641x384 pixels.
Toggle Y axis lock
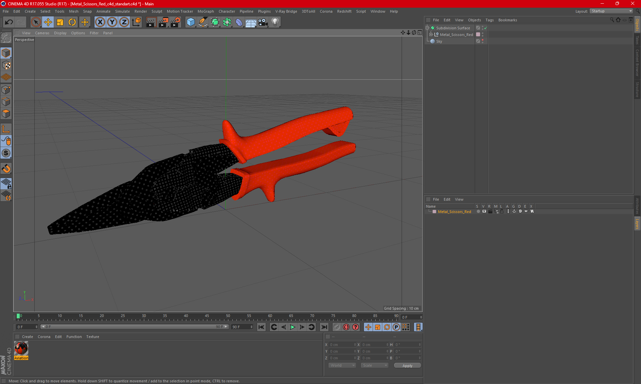(x=112, y=22)
